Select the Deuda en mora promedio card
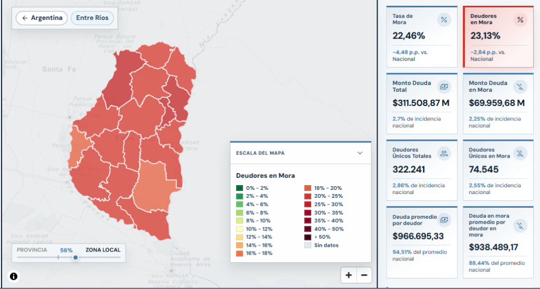Viewport: 540px width, 289px height. [x=498, y=242]
